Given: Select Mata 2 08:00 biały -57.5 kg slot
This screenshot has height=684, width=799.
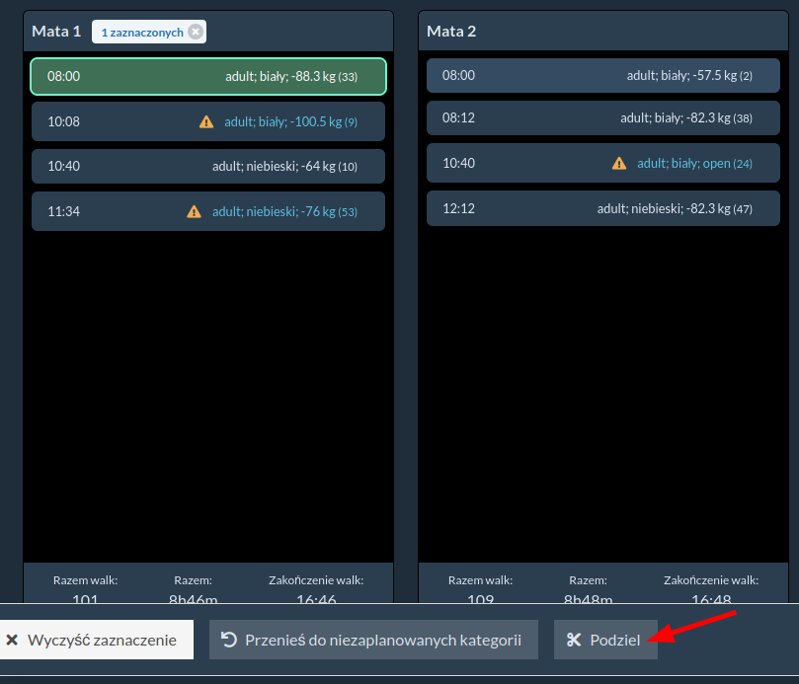Looking at the screenshot, I should pos(602,75).
